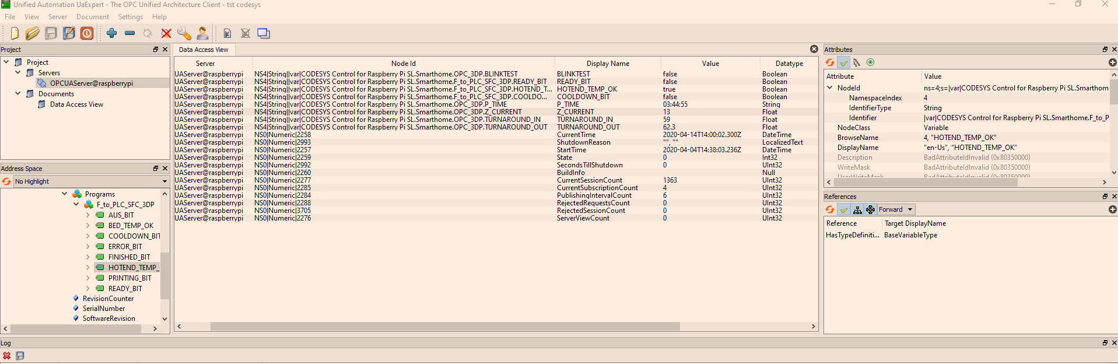Open server settings via the wrench icon
The width and height of the screenshot is (1118, 364).
(184, 33)
